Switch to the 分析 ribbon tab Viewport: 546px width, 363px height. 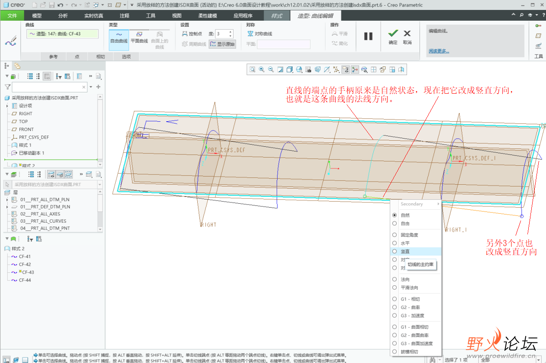coord(63,16)
